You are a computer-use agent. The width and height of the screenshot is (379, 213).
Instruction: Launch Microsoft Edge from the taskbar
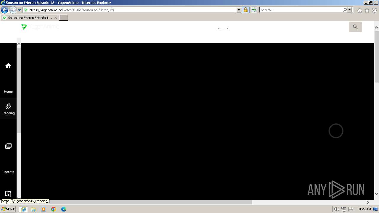point(64,209)
